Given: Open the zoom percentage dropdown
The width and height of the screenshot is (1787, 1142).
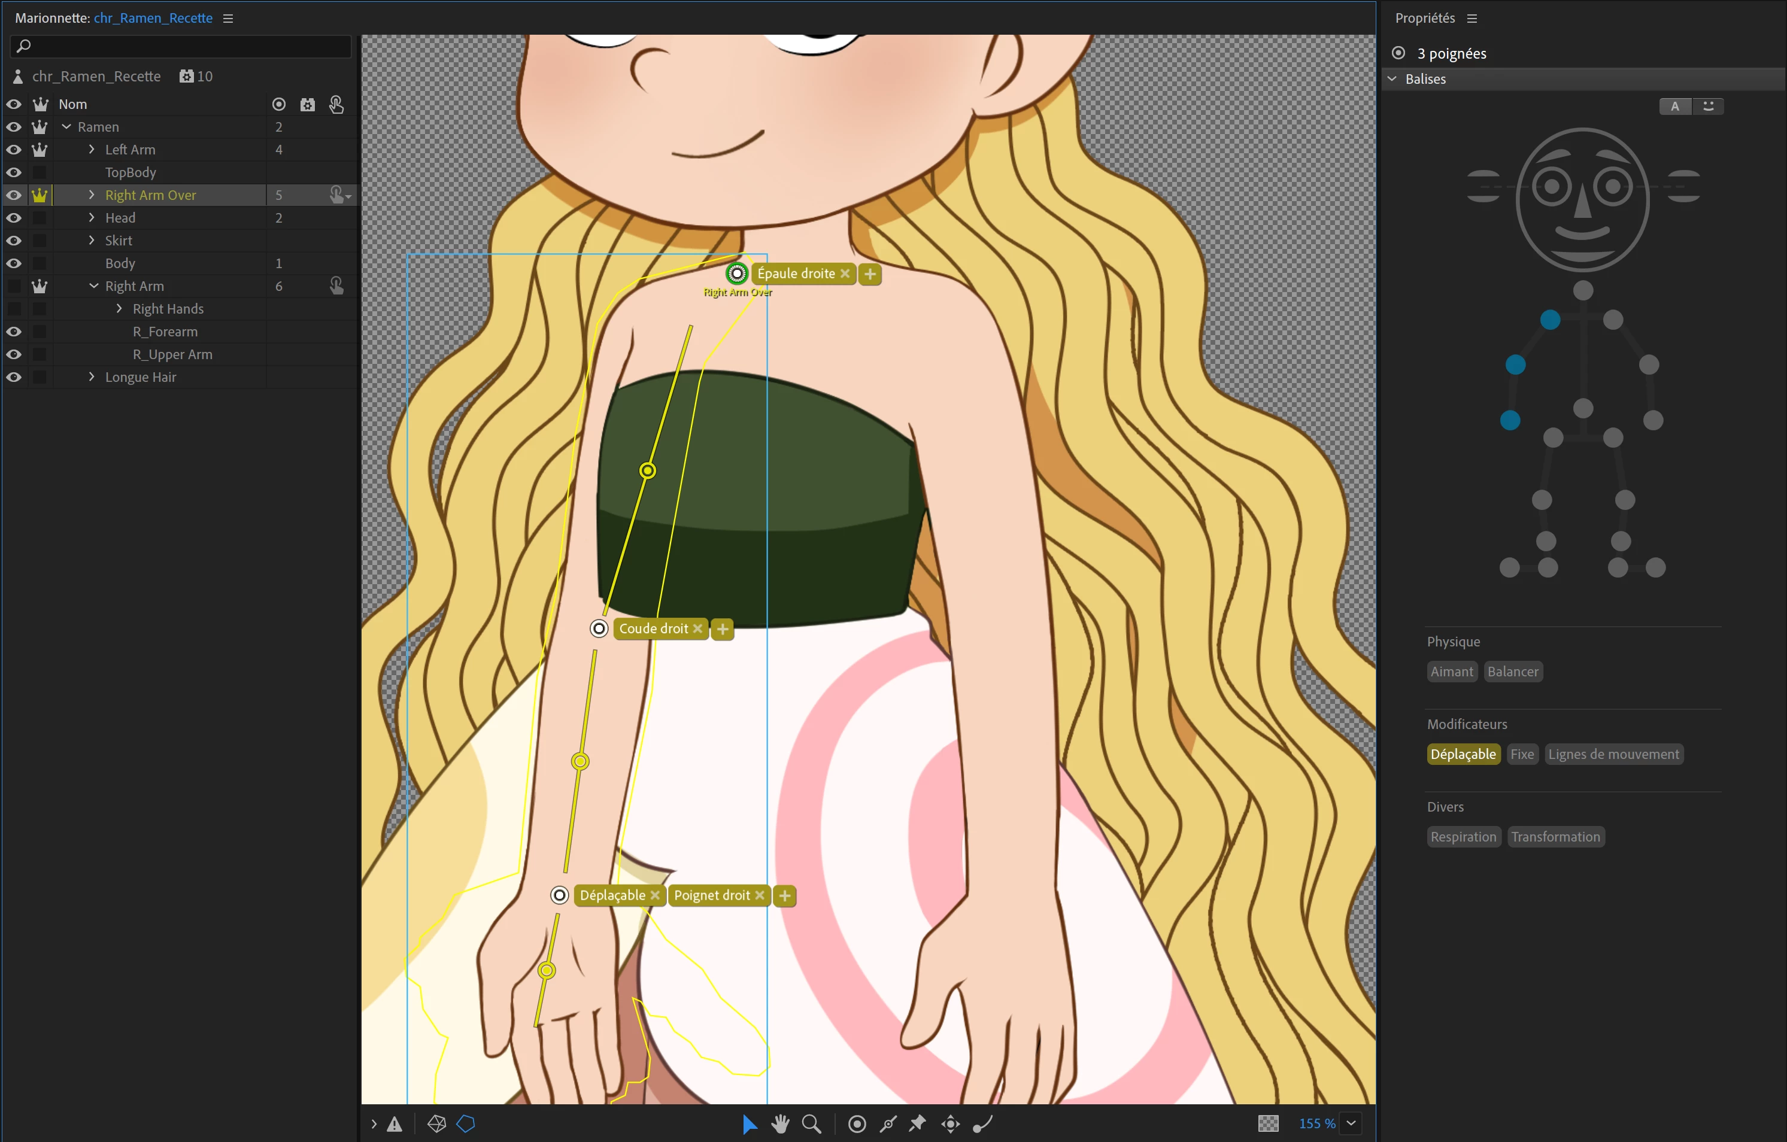Looking at the screenshot, I should [x=1351, y=1123].
